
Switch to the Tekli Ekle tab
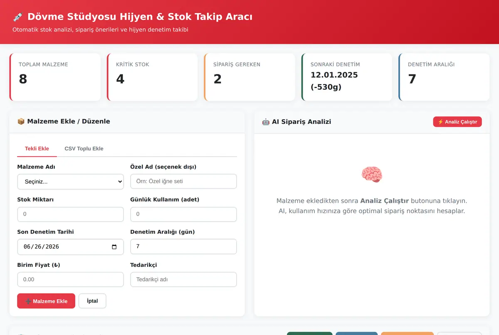[37, 148]
